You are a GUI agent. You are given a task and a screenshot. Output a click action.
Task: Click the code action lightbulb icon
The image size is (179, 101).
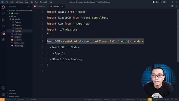pos(48,33)
